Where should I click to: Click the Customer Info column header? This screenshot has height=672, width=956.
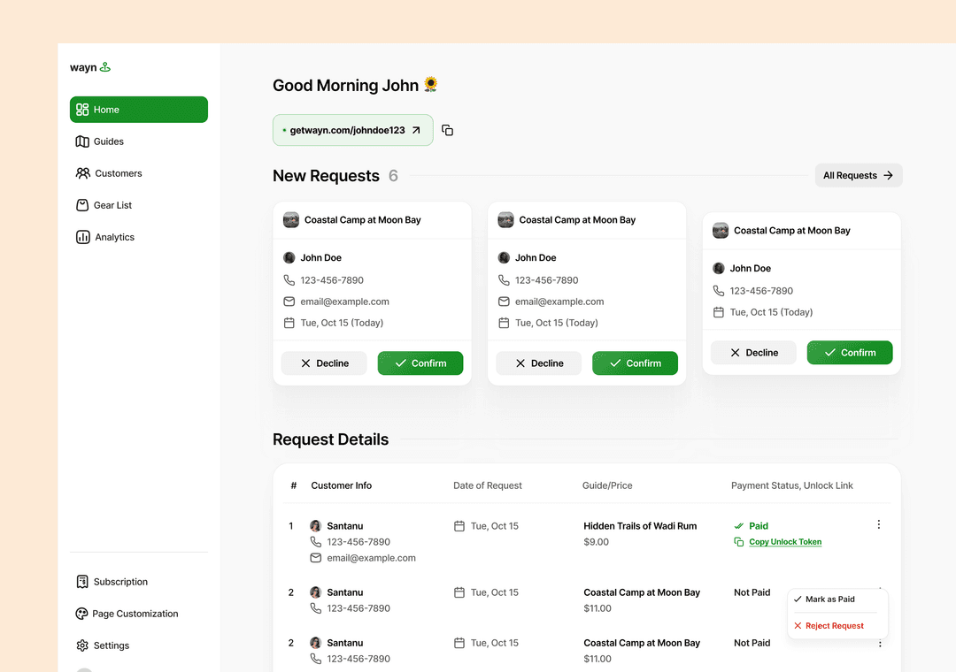click(342, 485)
